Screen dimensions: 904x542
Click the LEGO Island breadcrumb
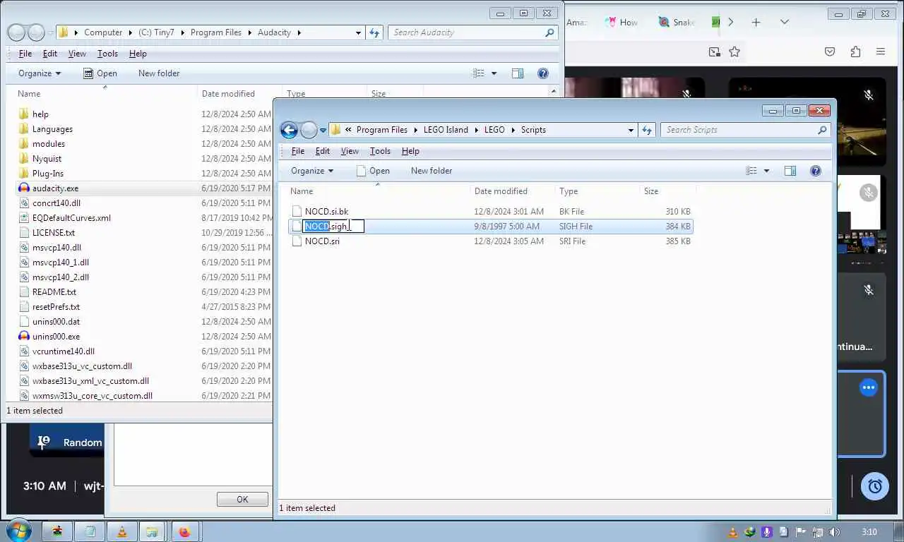pos(446,130)
